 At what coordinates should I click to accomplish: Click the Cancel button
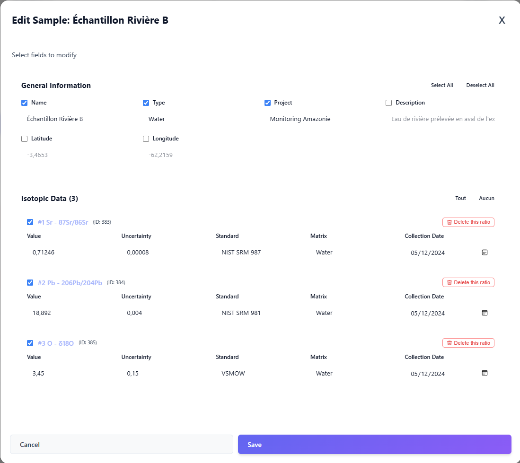point(121,444)
